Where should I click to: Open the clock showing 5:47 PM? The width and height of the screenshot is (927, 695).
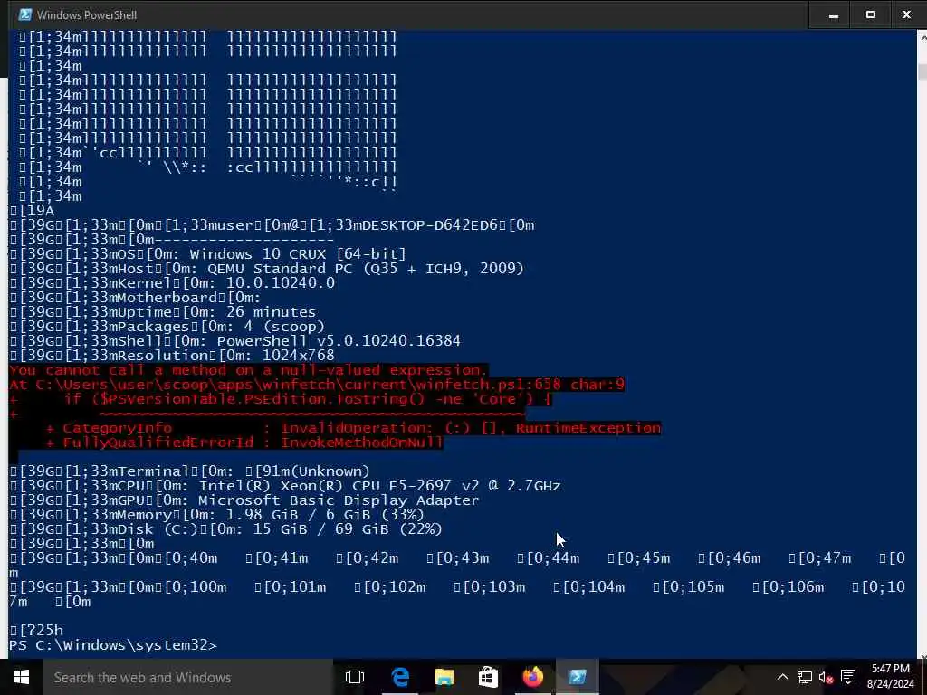point(891,677)
